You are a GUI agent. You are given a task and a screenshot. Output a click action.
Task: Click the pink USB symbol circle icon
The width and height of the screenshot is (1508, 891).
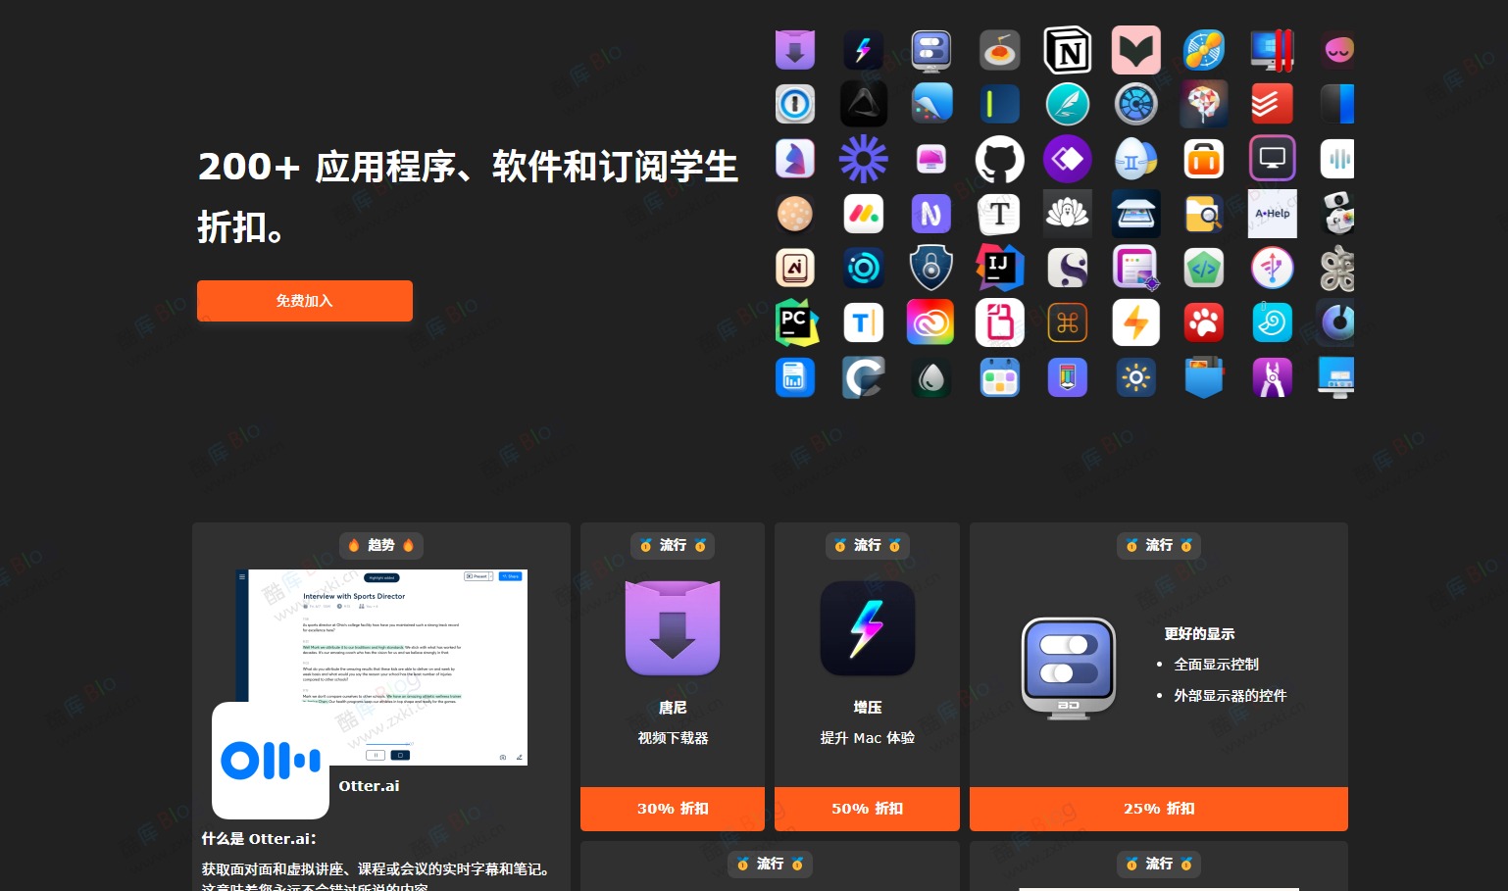click(1273, 268)
